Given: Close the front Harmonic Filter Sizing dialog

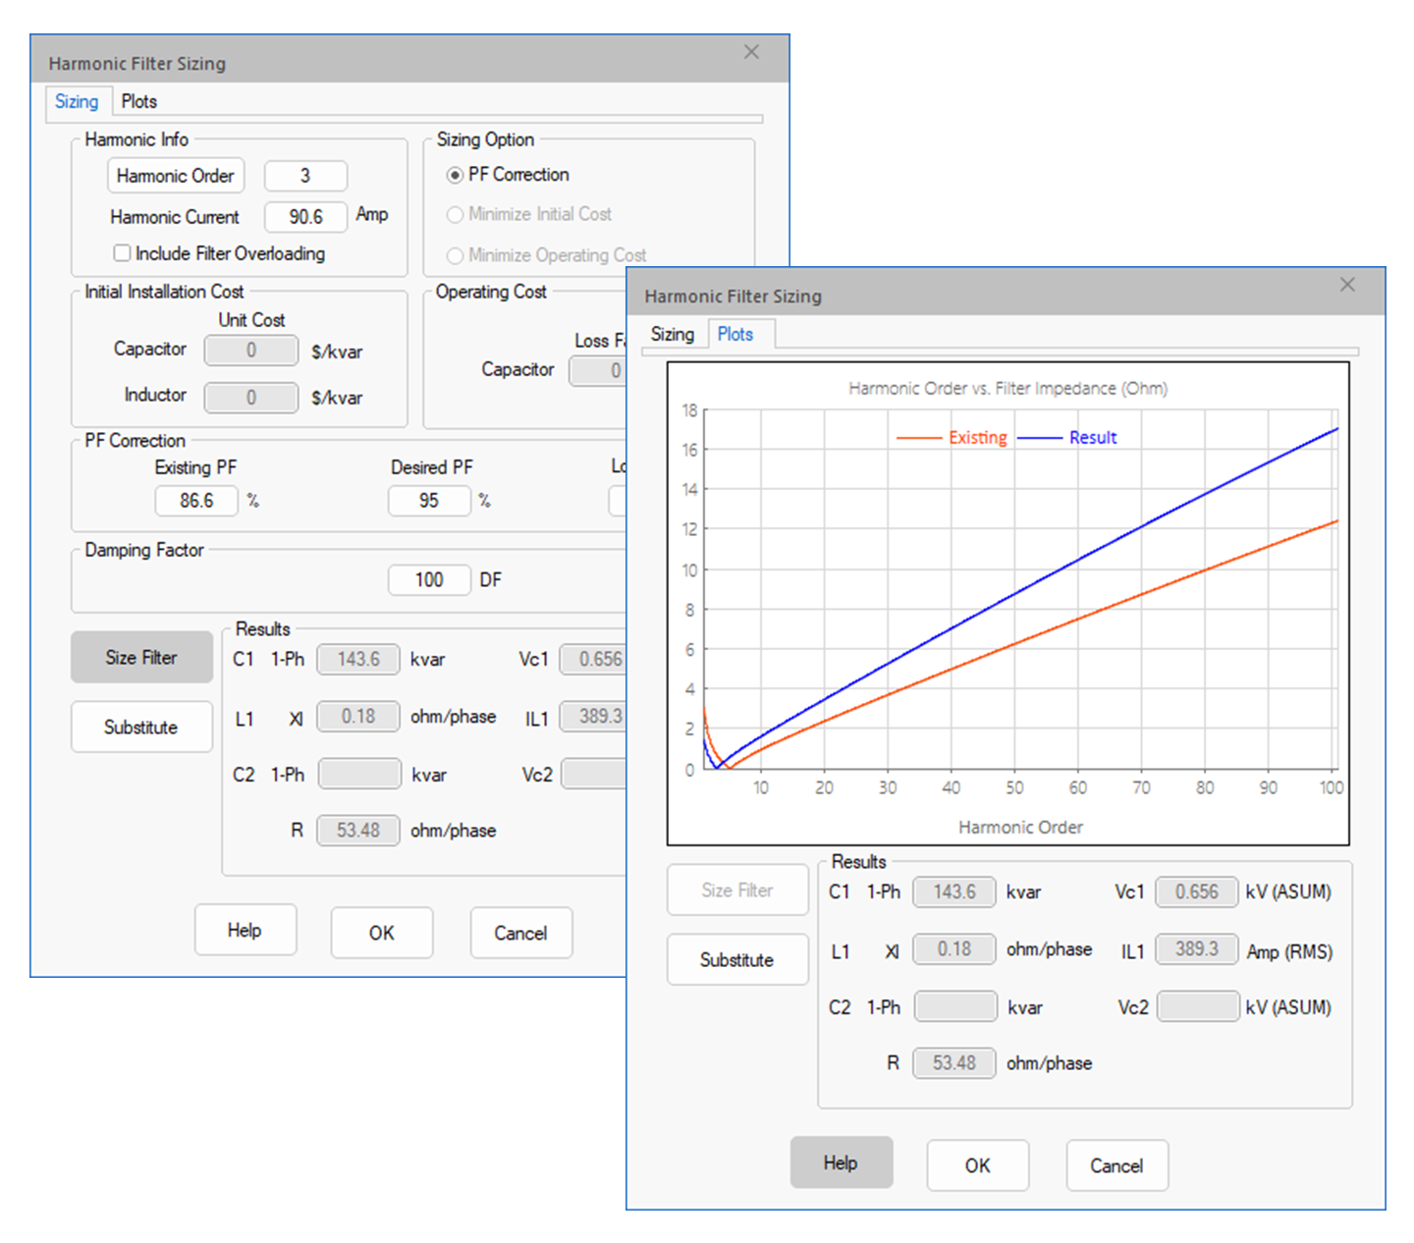Looking at the screenshot, I should (1346, 285).
